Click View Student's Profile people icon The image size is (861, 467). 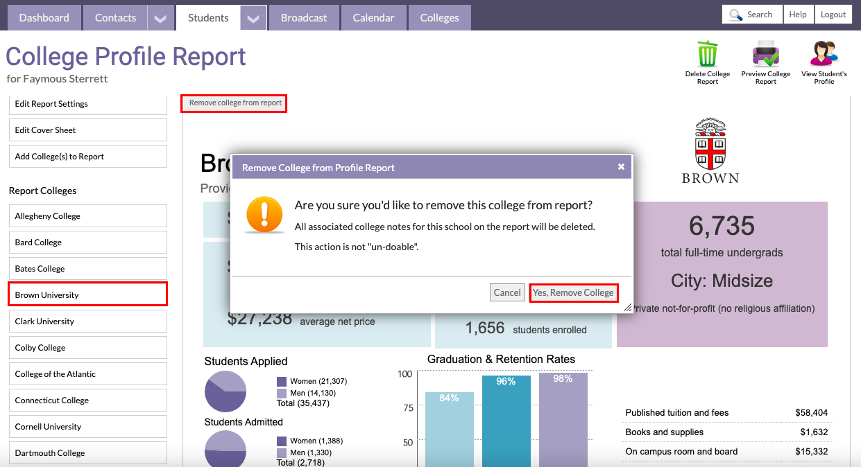824,54
